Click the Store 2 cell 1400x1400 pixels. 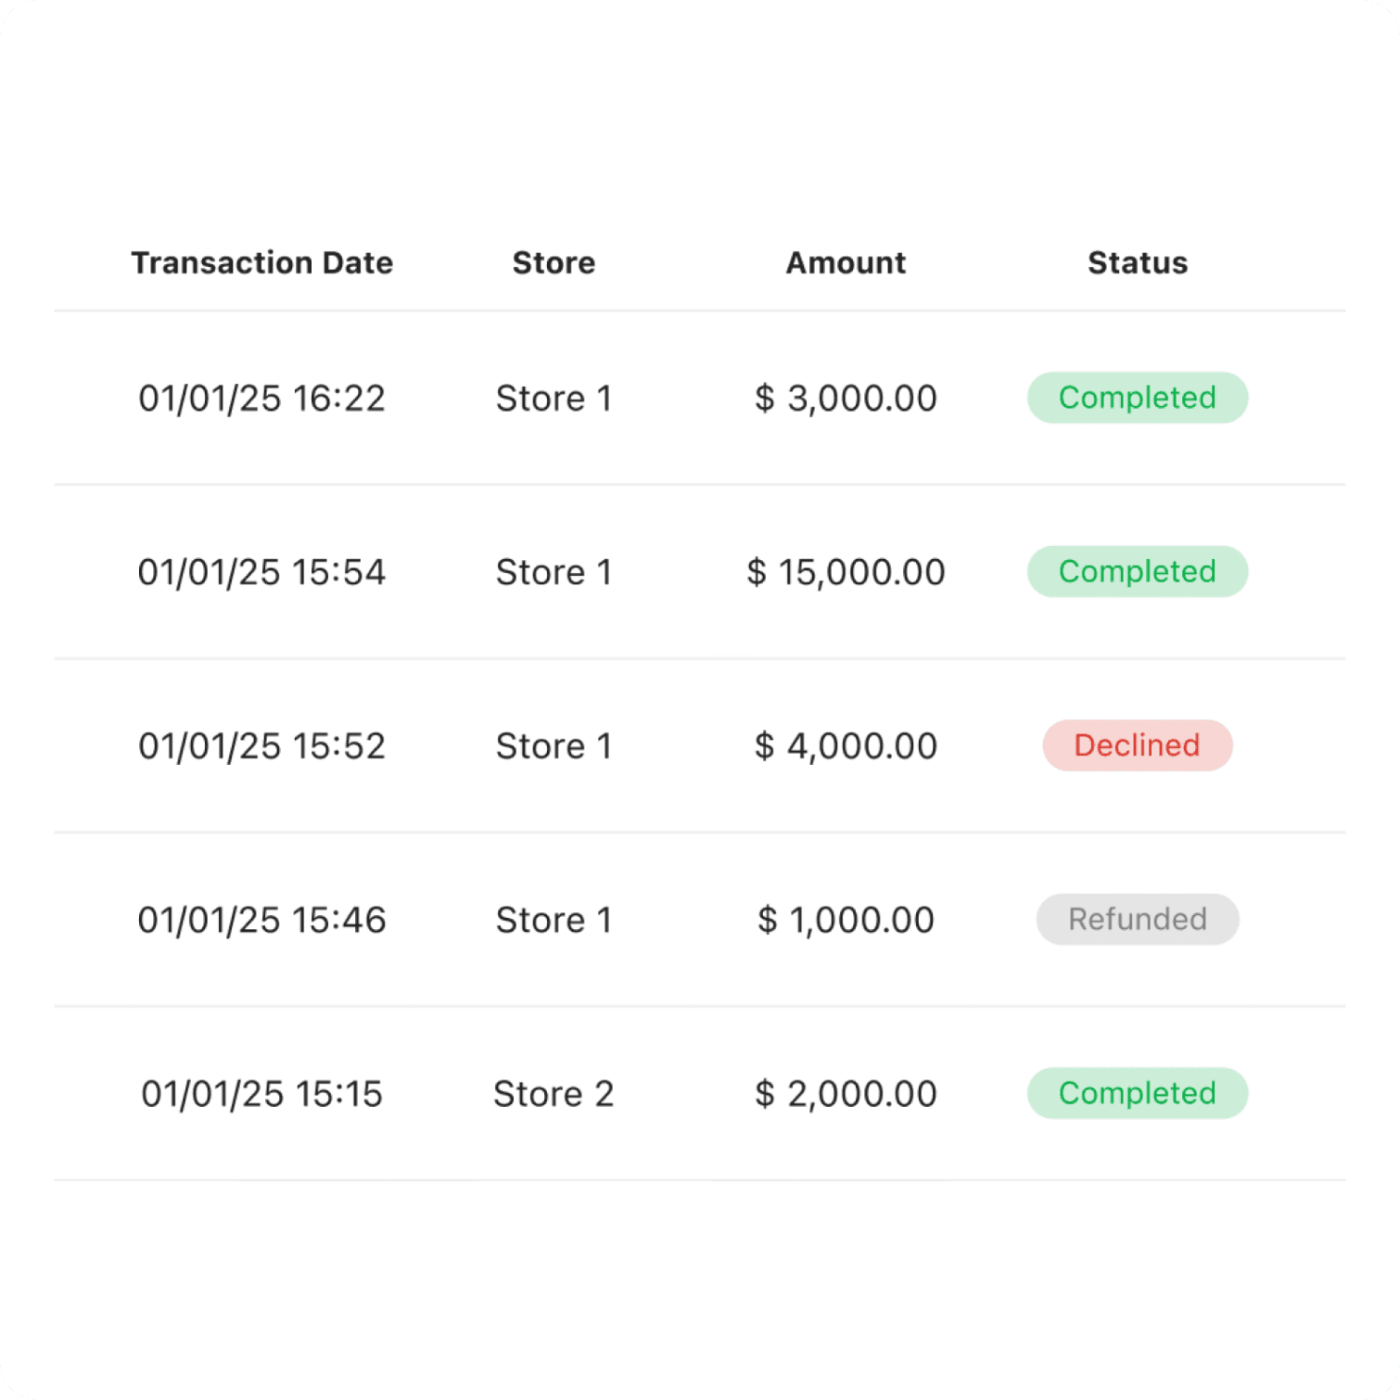pyautogui.click(x=554, y=1093)
